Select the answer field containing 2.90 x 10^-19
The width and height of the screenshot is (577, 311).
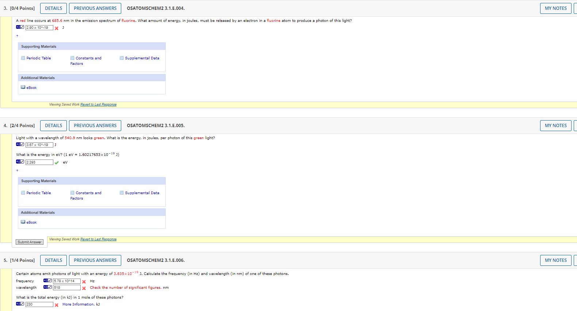coord(39,28)
